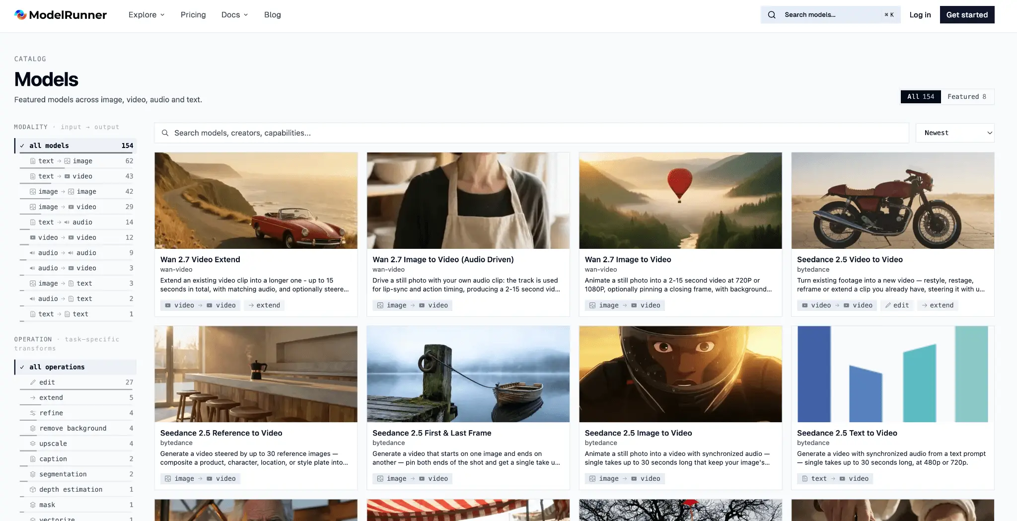Filter by image → video modality
This screenshot has height=521, width=1017.
(x=76, y=207)
